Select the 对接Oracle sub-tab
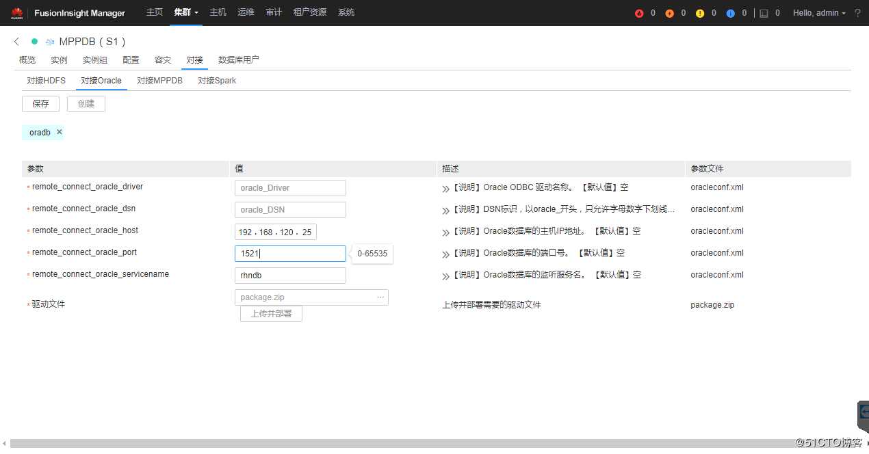The height and width of the screenshot is (454, 869). (x=101, y=81)
